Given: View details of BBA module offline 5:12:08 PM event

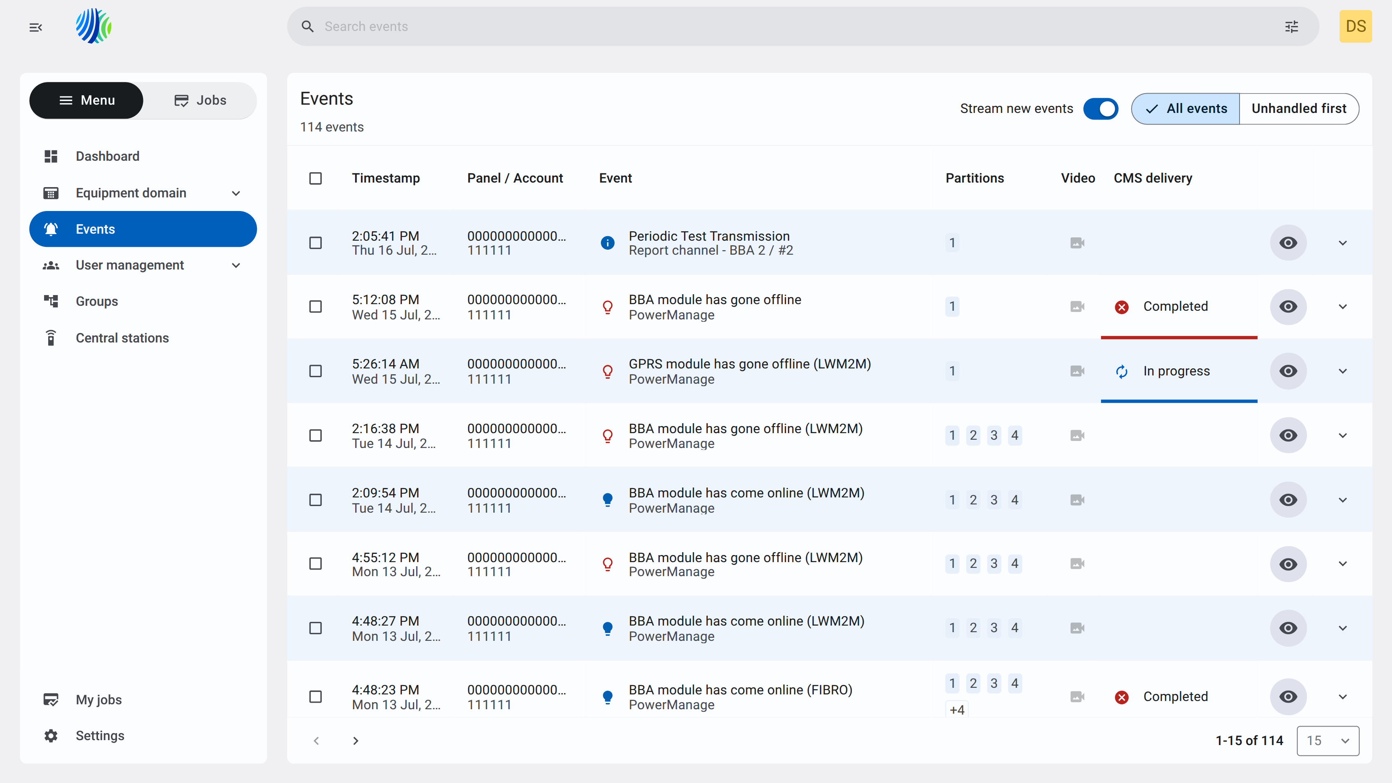Looking at the screenshot, I should [1288, 306].
